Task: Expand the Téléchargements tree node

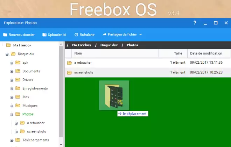Action: [12, 140]
